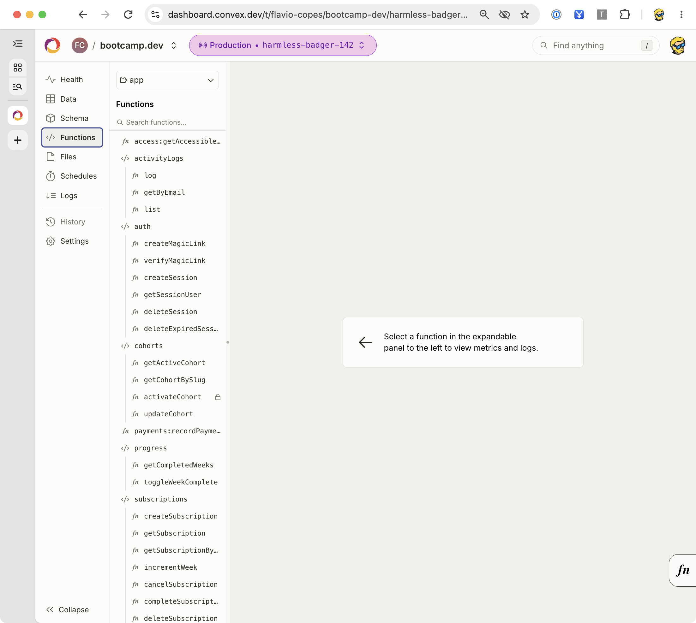
Task: Click the tab search icon in left strip
Action: 18,86
